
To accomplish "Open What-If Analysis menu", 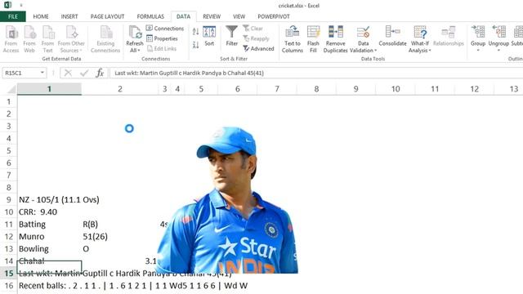I will [420, 39].
